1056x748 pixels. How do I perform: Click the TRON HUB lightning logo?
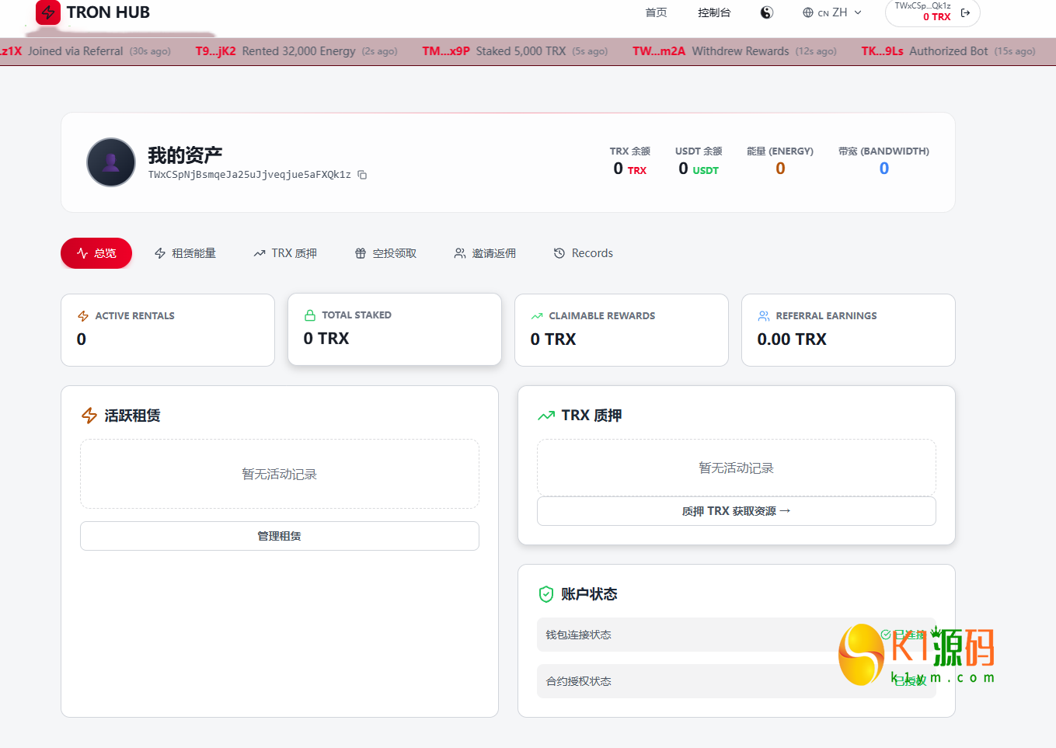click(48, 12)
